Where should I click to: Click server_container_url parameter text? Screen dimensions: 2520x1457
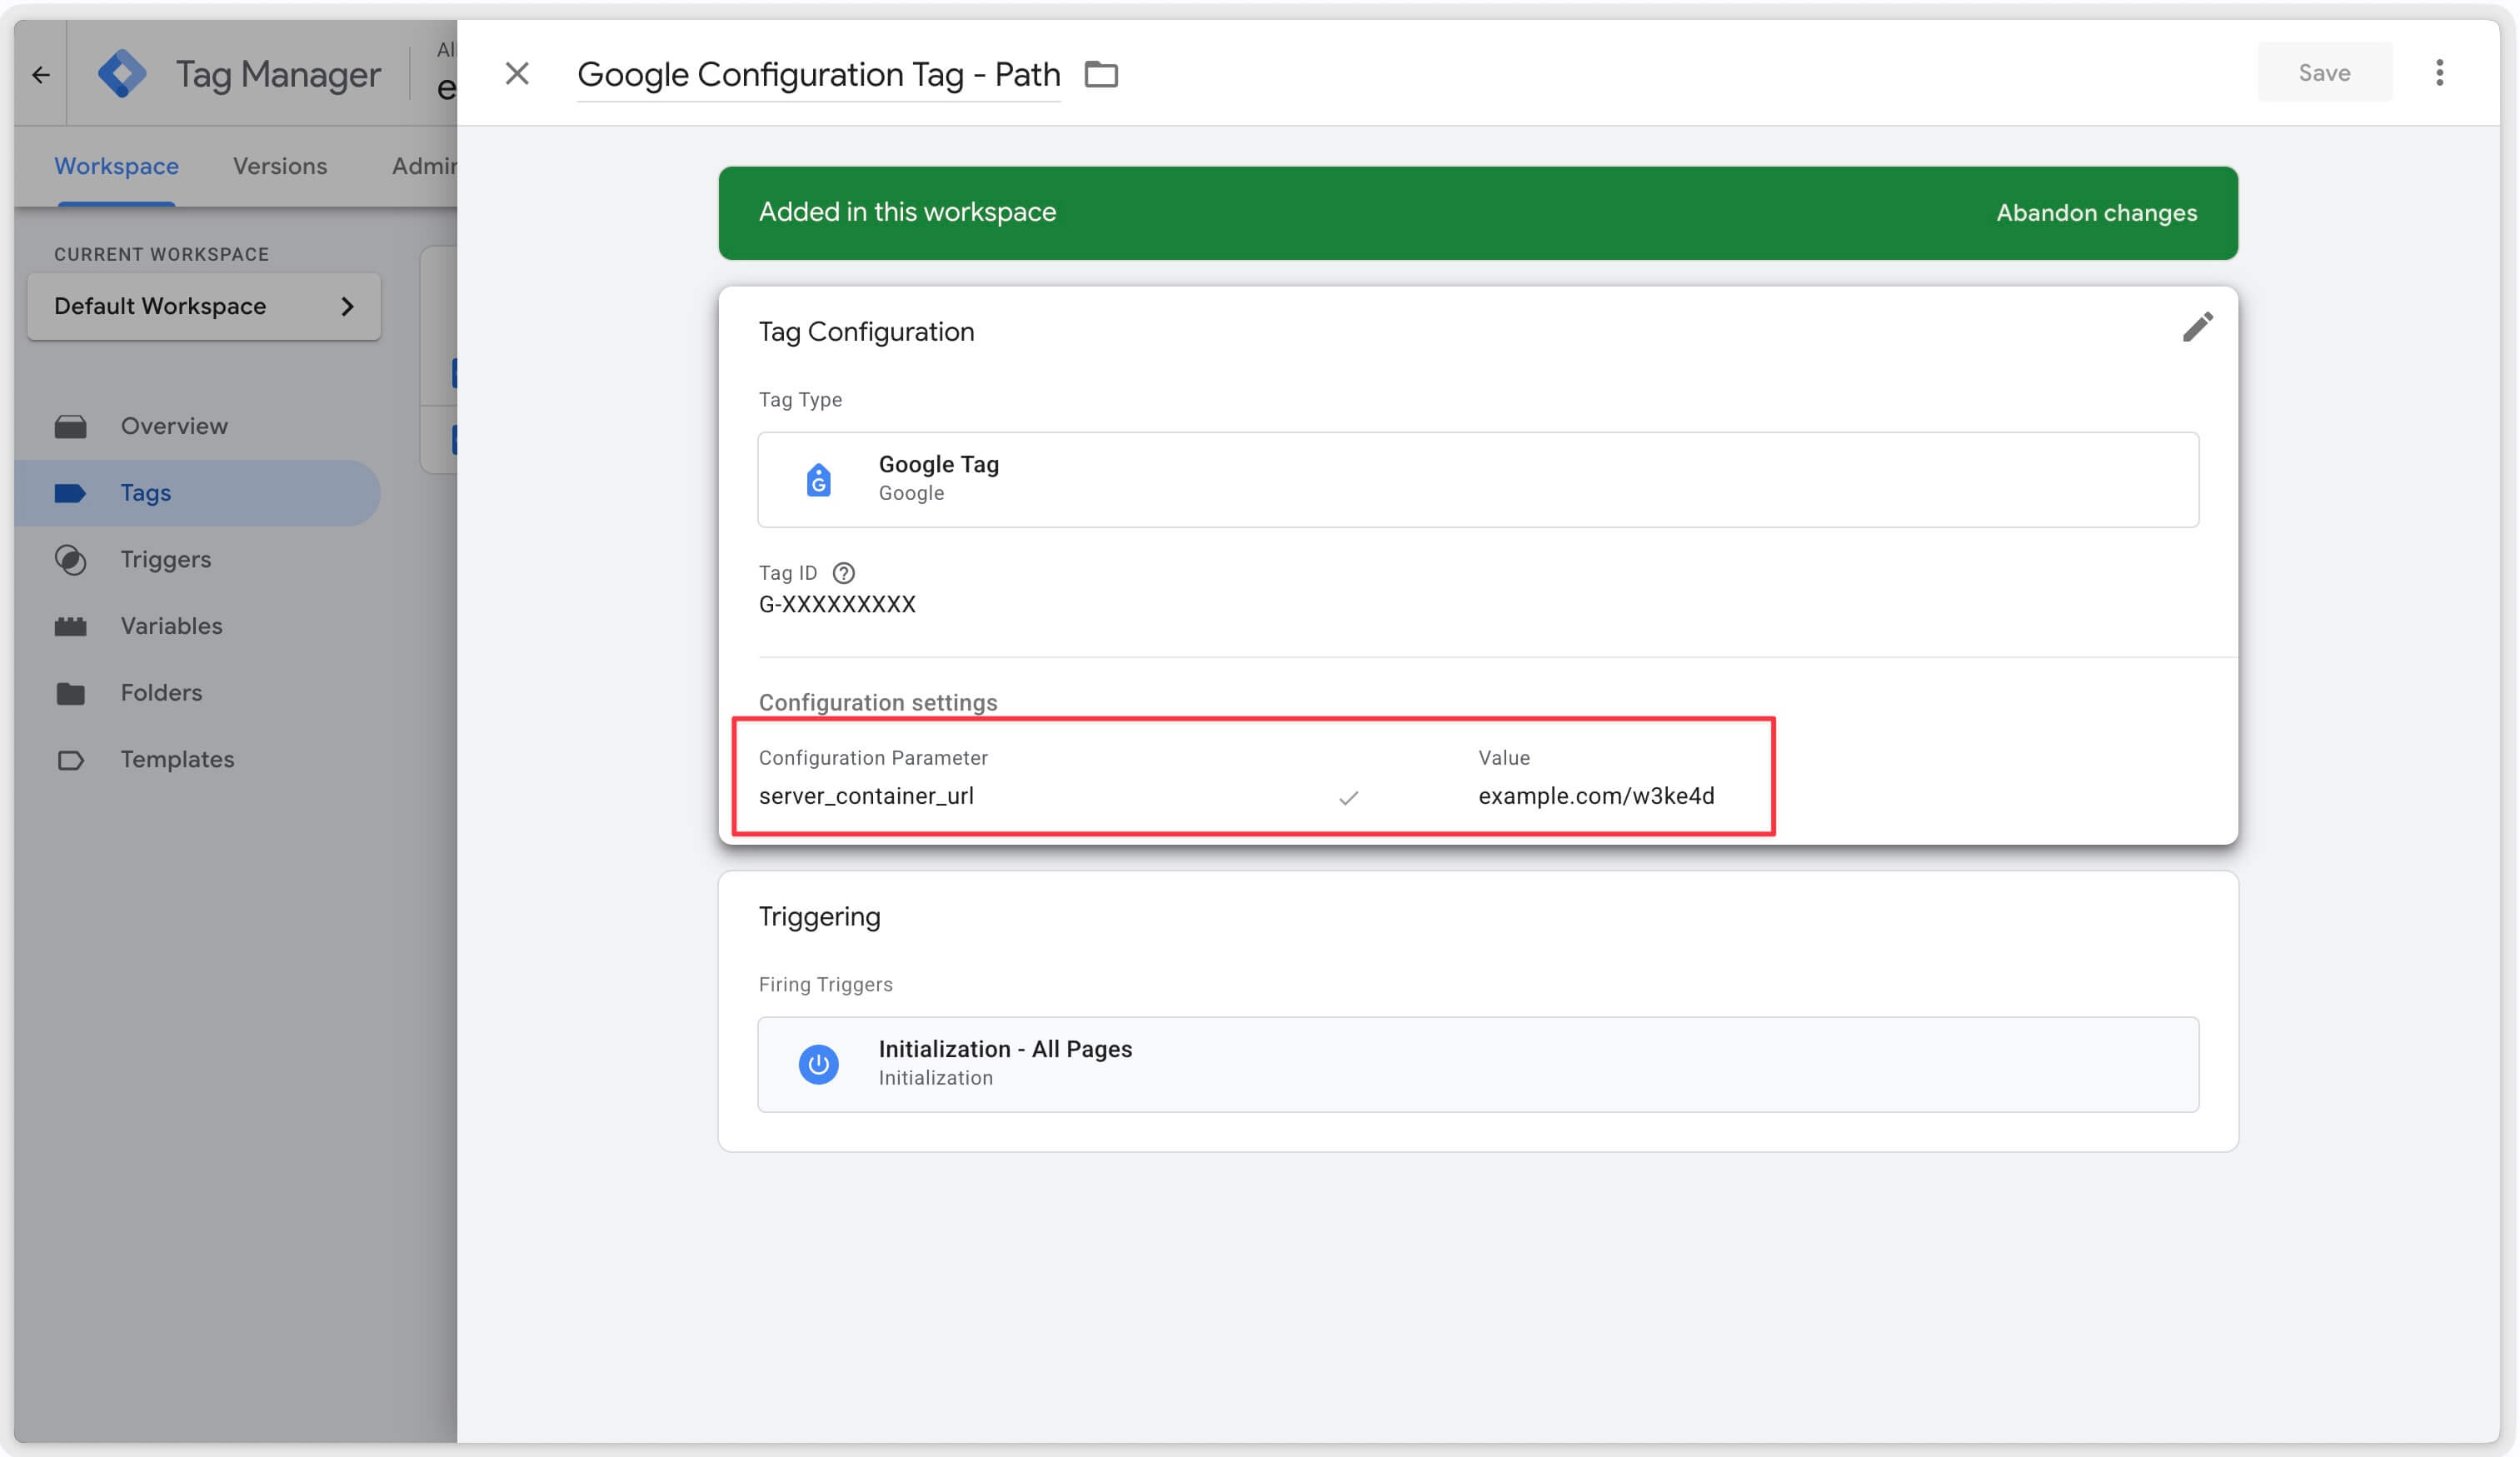pos(866,796)
